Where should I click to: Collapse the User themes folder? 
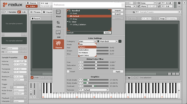point(68,22)
